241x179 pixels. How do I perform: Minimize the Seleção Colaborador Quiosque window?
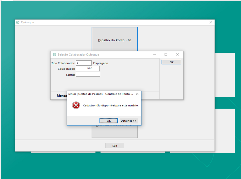[x=154, y=55]
